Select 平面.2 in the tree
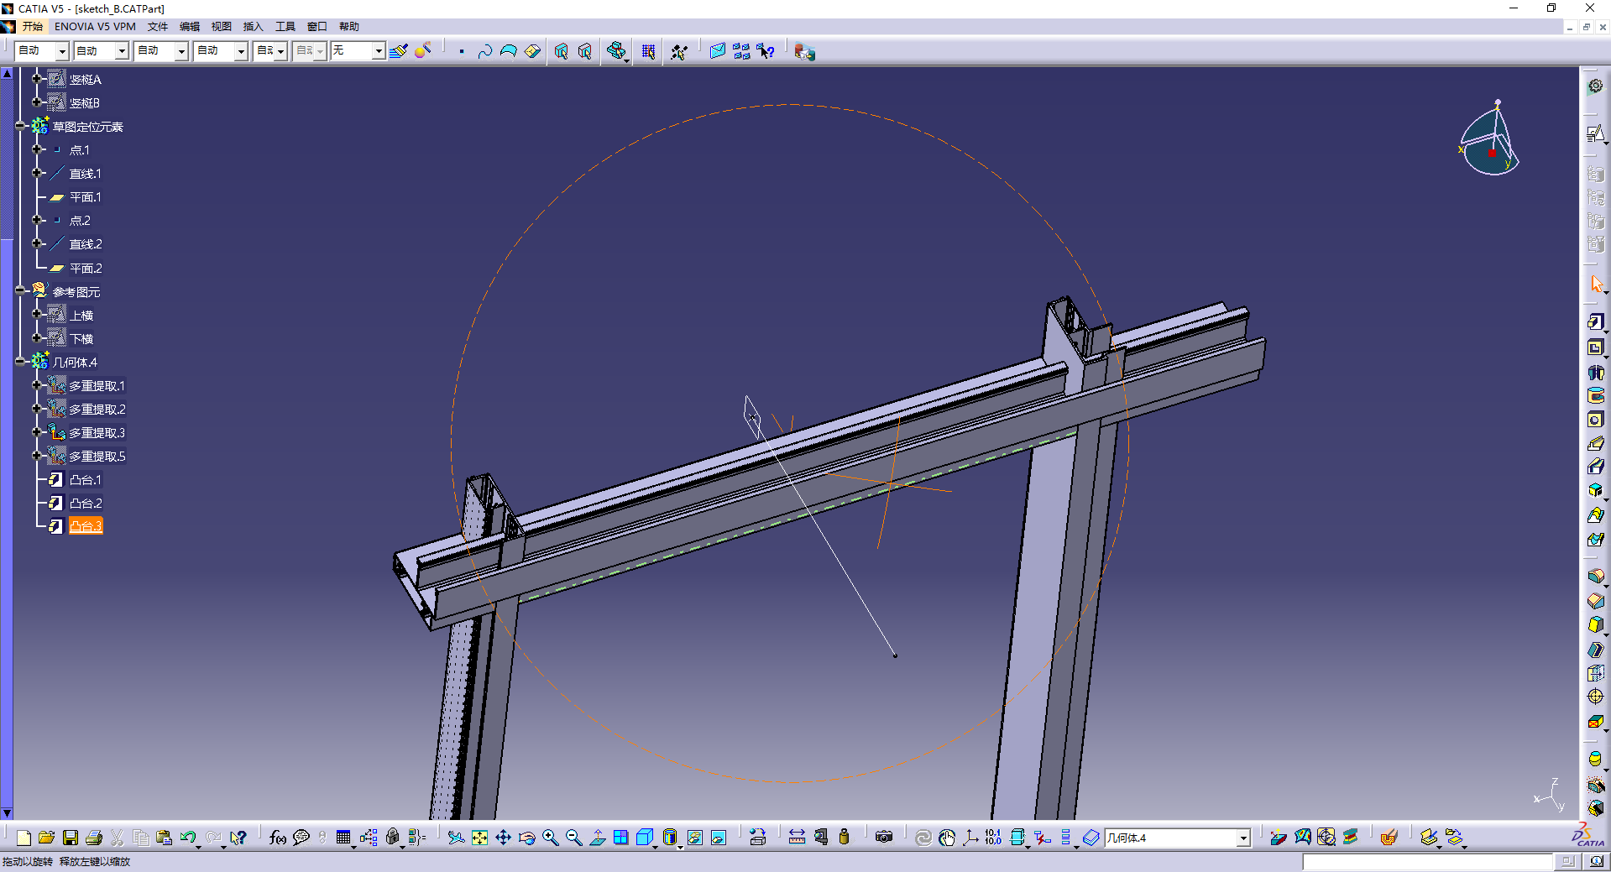The height and width of the screenshot is (872, 1611). click(85, 269)
